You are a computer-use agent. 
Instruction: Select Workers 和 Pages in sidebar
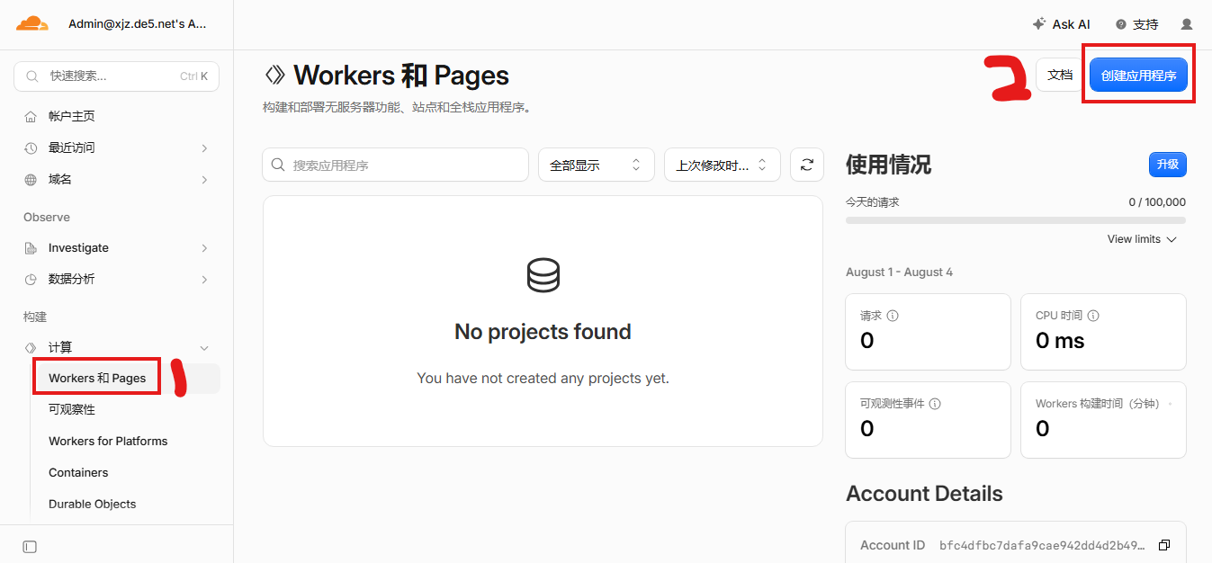97,378
